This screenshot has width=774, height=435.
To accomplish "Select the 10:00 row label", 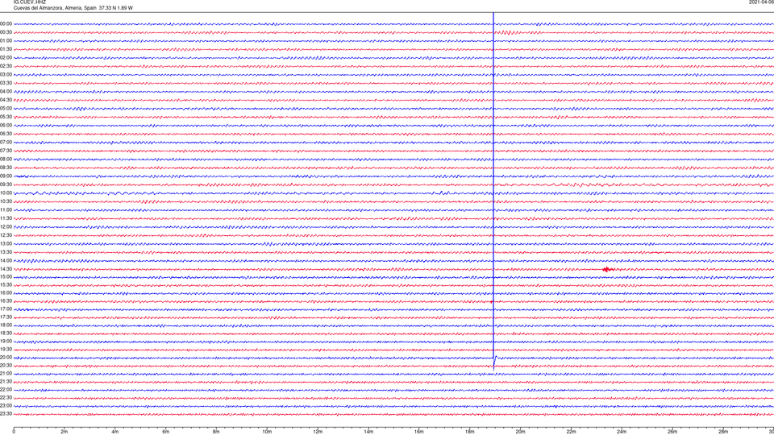I will tap(6, 193).
